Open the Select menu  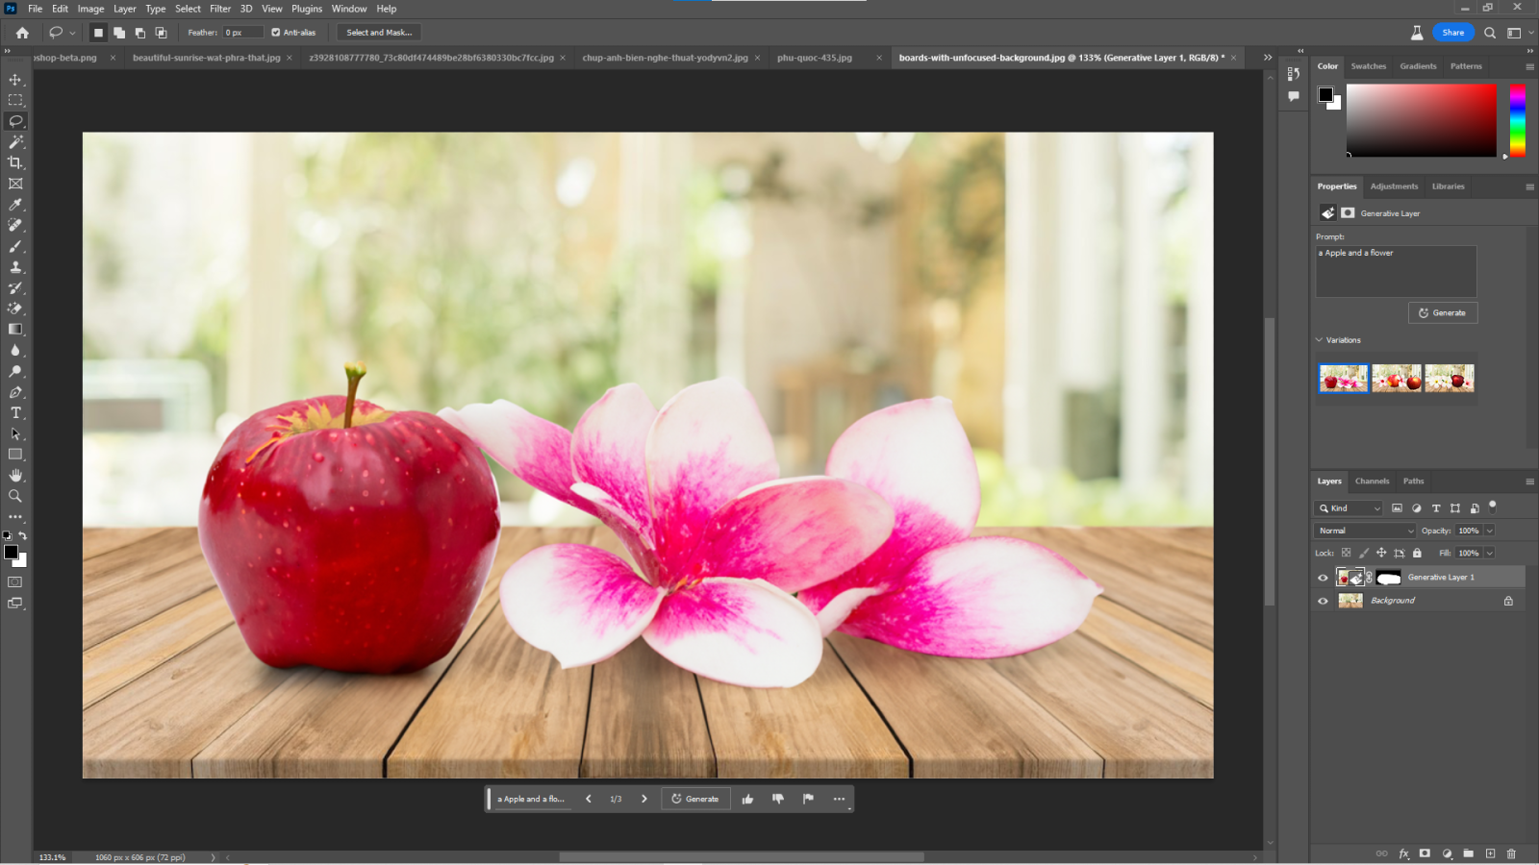coord(188,9)
